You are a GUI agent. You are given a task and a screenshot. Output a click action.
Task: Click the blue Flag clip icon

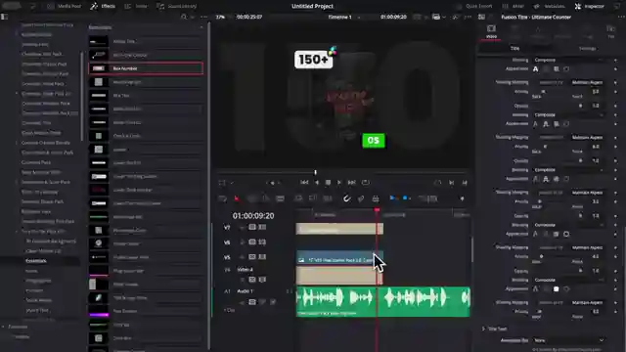393,198
